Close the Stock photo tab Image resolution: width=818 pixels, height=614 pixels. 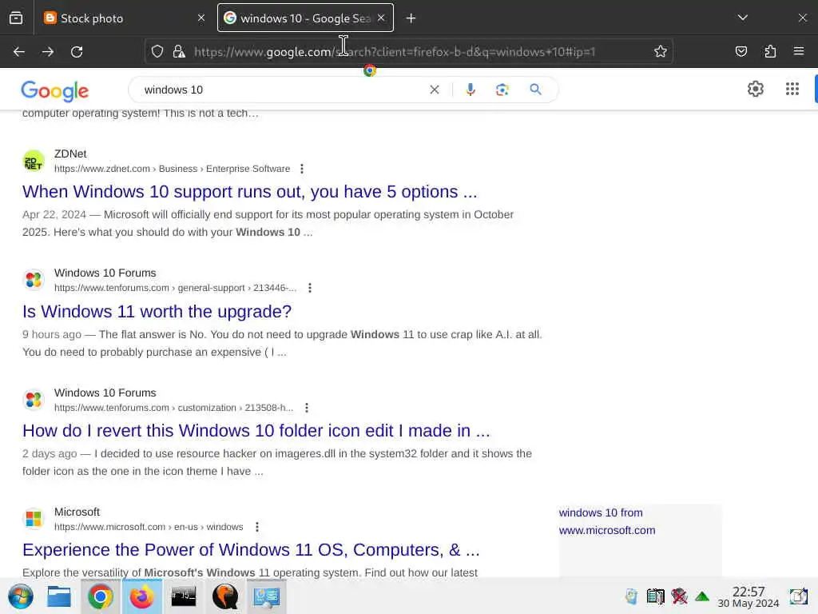click(201, 18)
